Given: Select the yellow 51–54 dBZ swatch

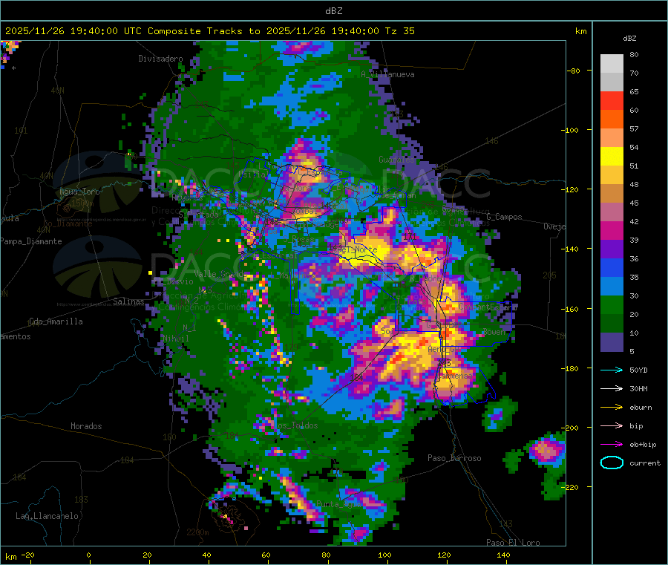Looking at the screenshot, I should coord(612,157).
